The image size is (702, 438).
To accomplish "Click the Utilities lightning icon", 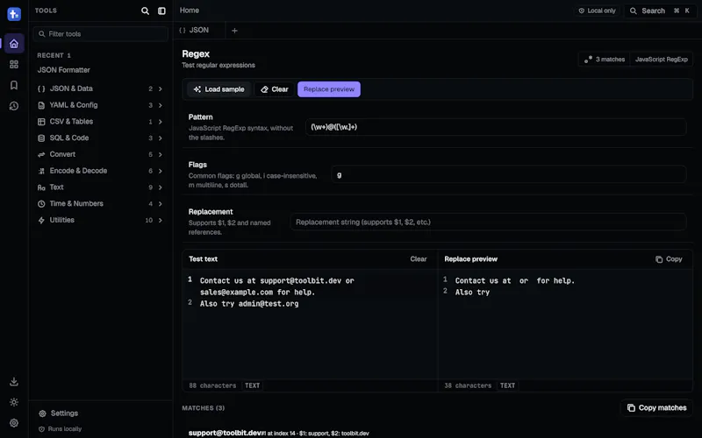I will coord(41,221).
